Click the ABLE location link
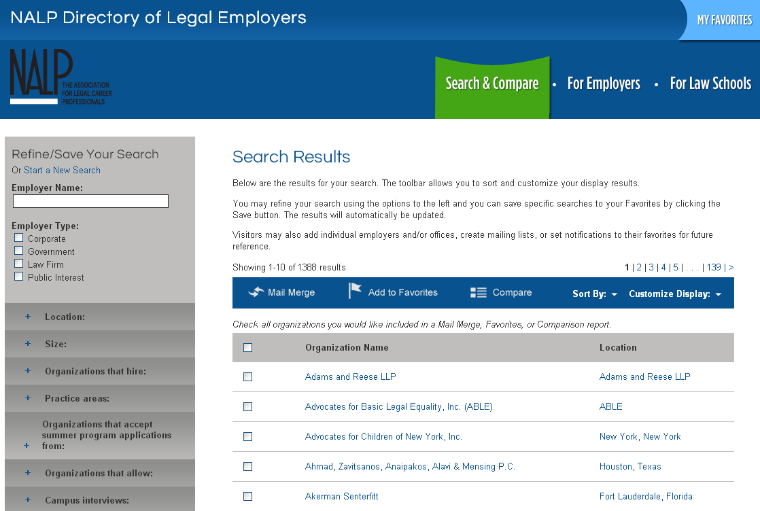The image size is (760, 511). 610,407
